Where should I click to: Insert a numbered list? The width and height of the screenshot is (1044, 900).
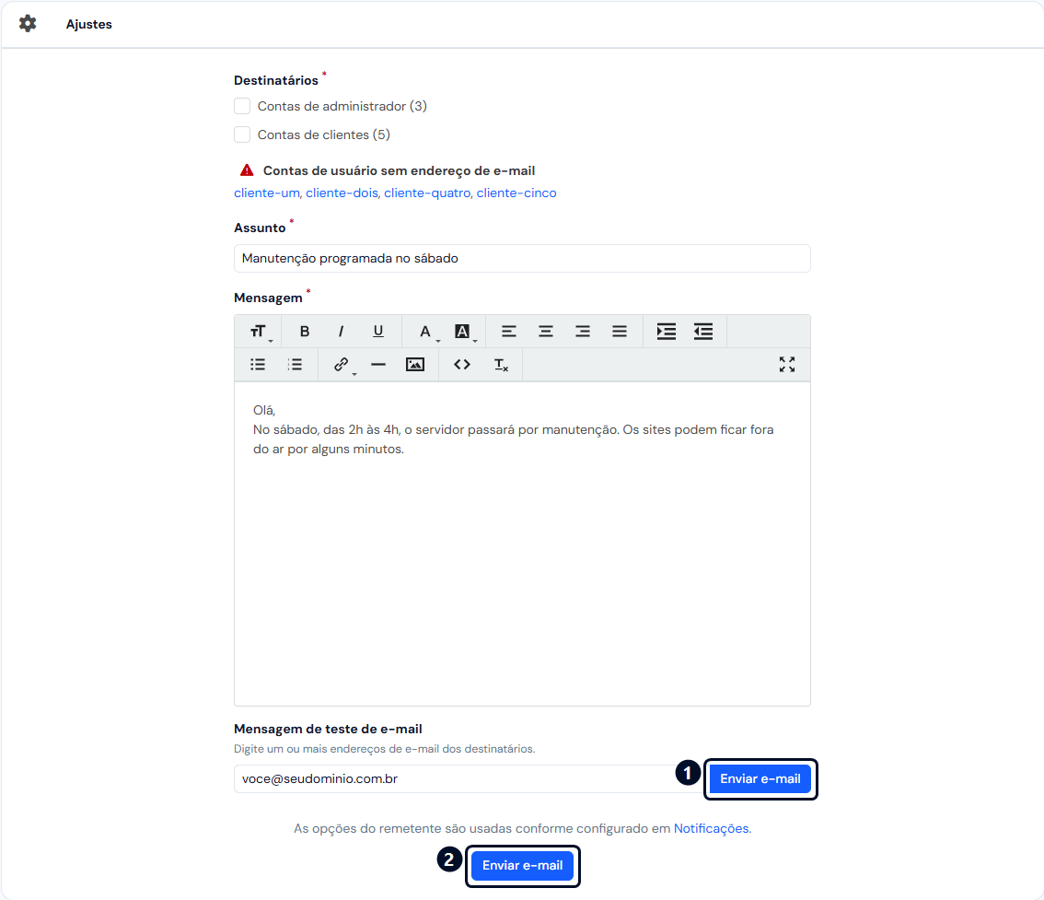click(295, 365)
